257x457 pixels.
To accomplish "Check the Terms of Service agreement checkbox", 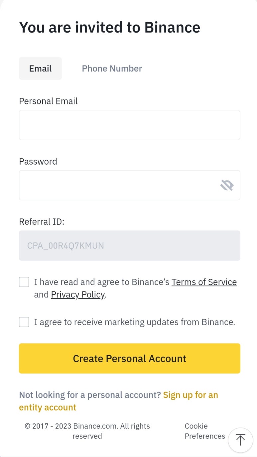I will pos(24,282).
